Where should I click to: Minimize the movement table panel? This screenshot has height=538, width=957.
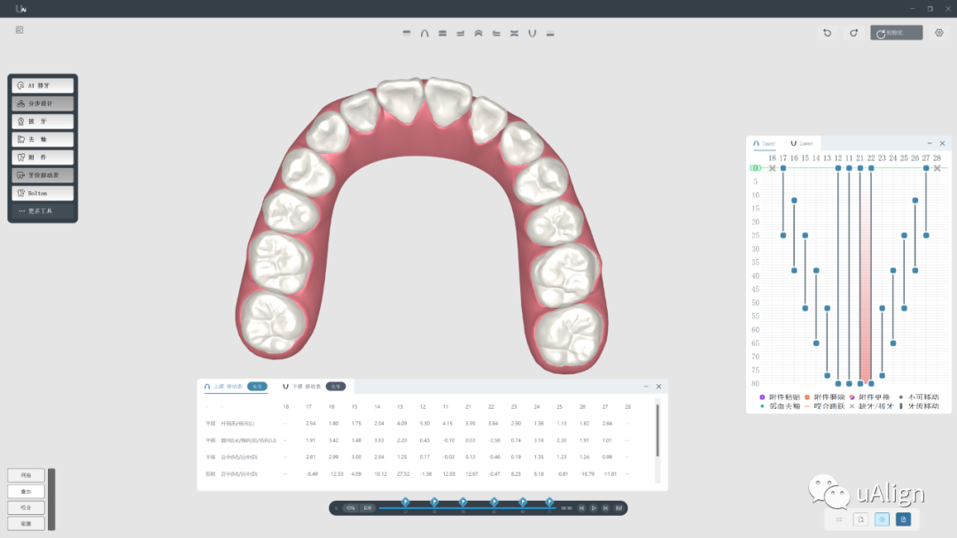coord(646,387)
